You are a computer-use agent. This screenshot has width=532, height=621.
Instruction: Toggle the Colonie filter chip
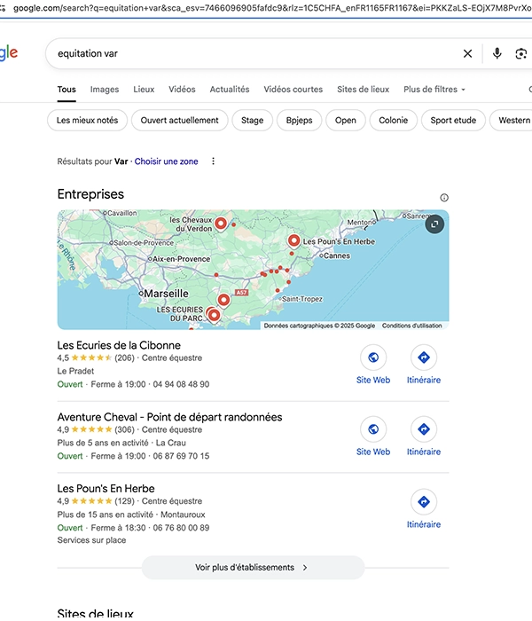pyautogui.click(x=393, y=120)
